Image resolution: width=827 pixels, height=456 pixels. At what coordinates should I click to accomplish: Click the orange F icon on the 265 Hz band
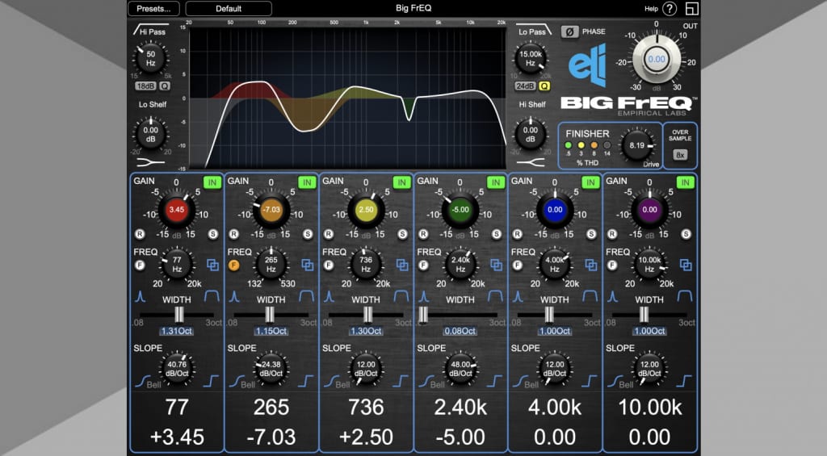pyautogui.click(x=233, y=266)
